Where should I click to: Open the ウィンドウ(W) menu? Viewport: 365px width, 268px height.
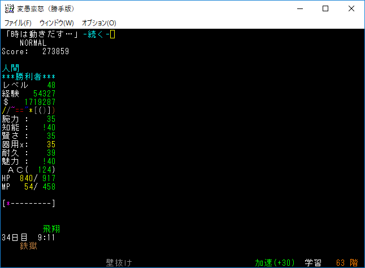57,23
